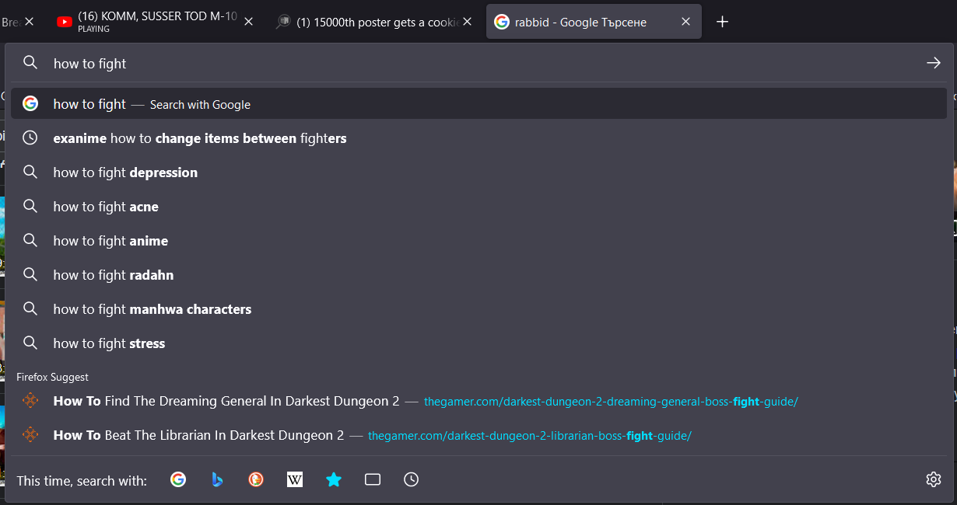Screen dimensions: 957x505
Task: Select history suggestion 'exanime how to change items between fighters'
Action: pos(478,138)
